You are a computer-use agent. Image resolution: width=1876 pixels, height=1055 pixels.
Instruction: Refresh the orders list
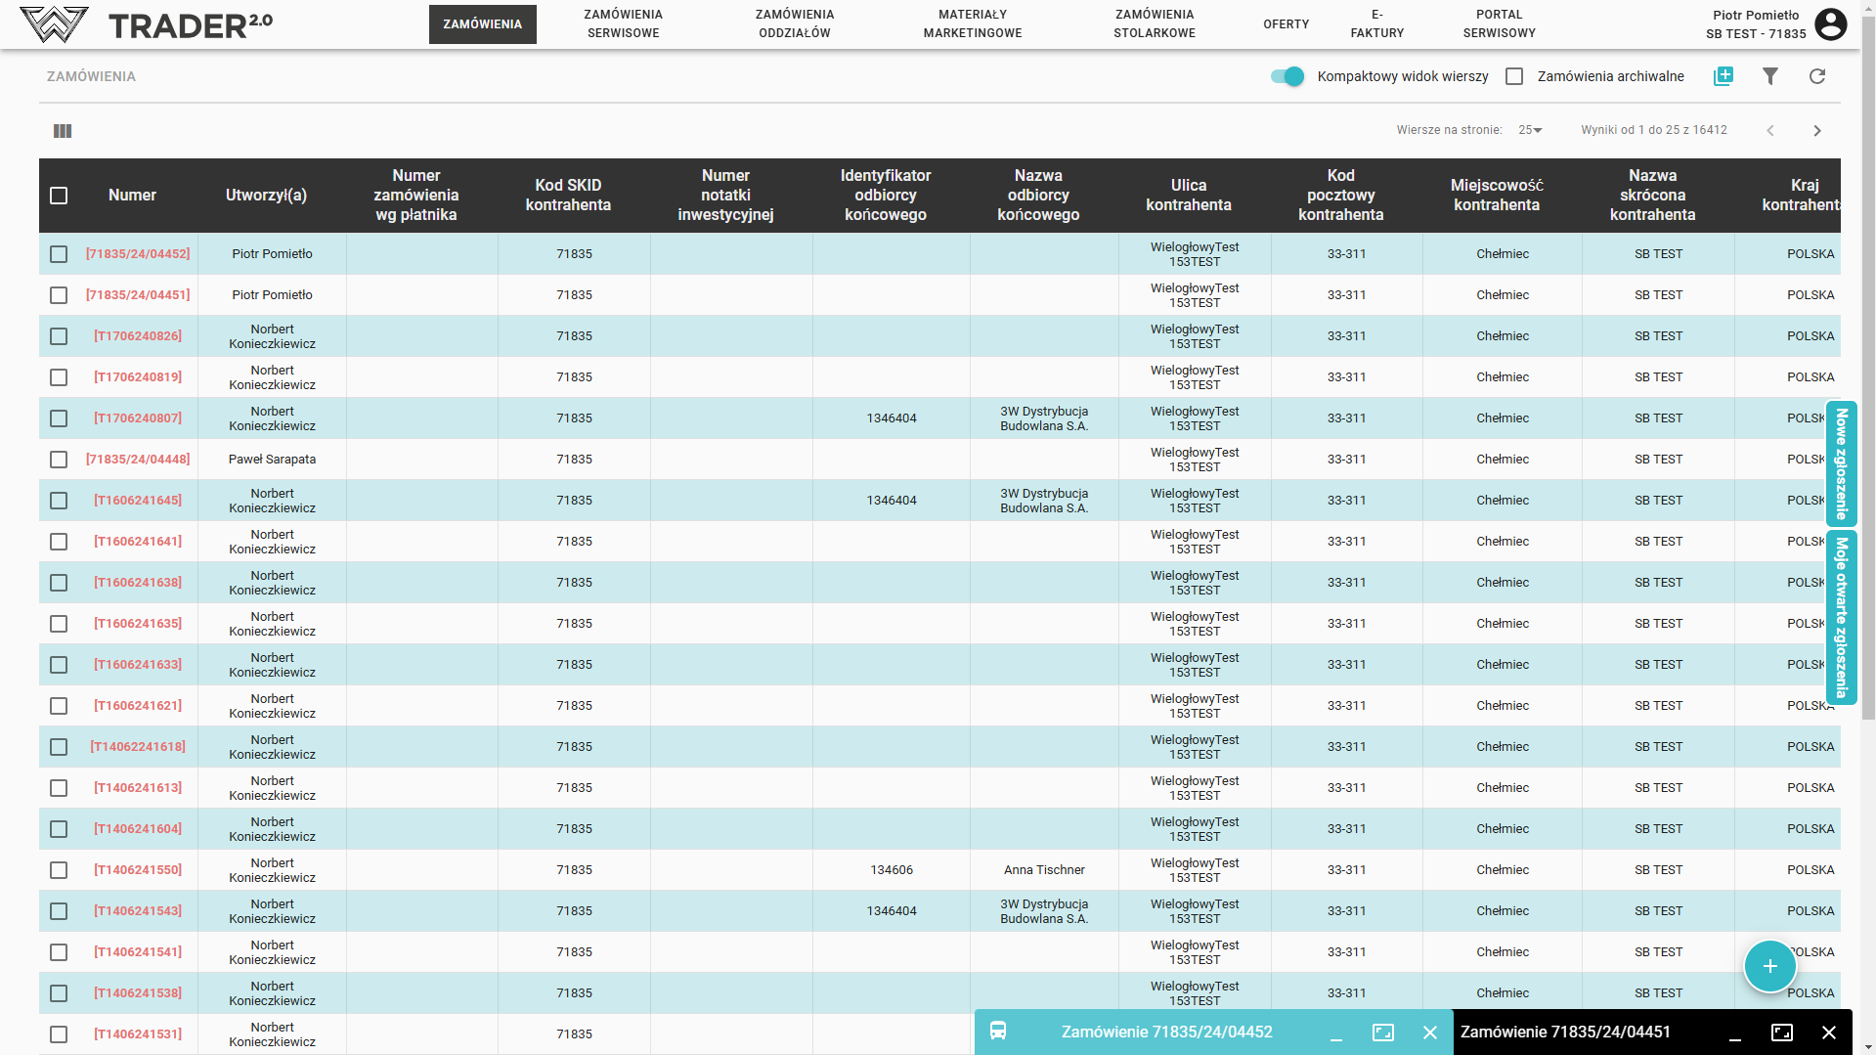pyautogui.click(x=1816, y=76)
